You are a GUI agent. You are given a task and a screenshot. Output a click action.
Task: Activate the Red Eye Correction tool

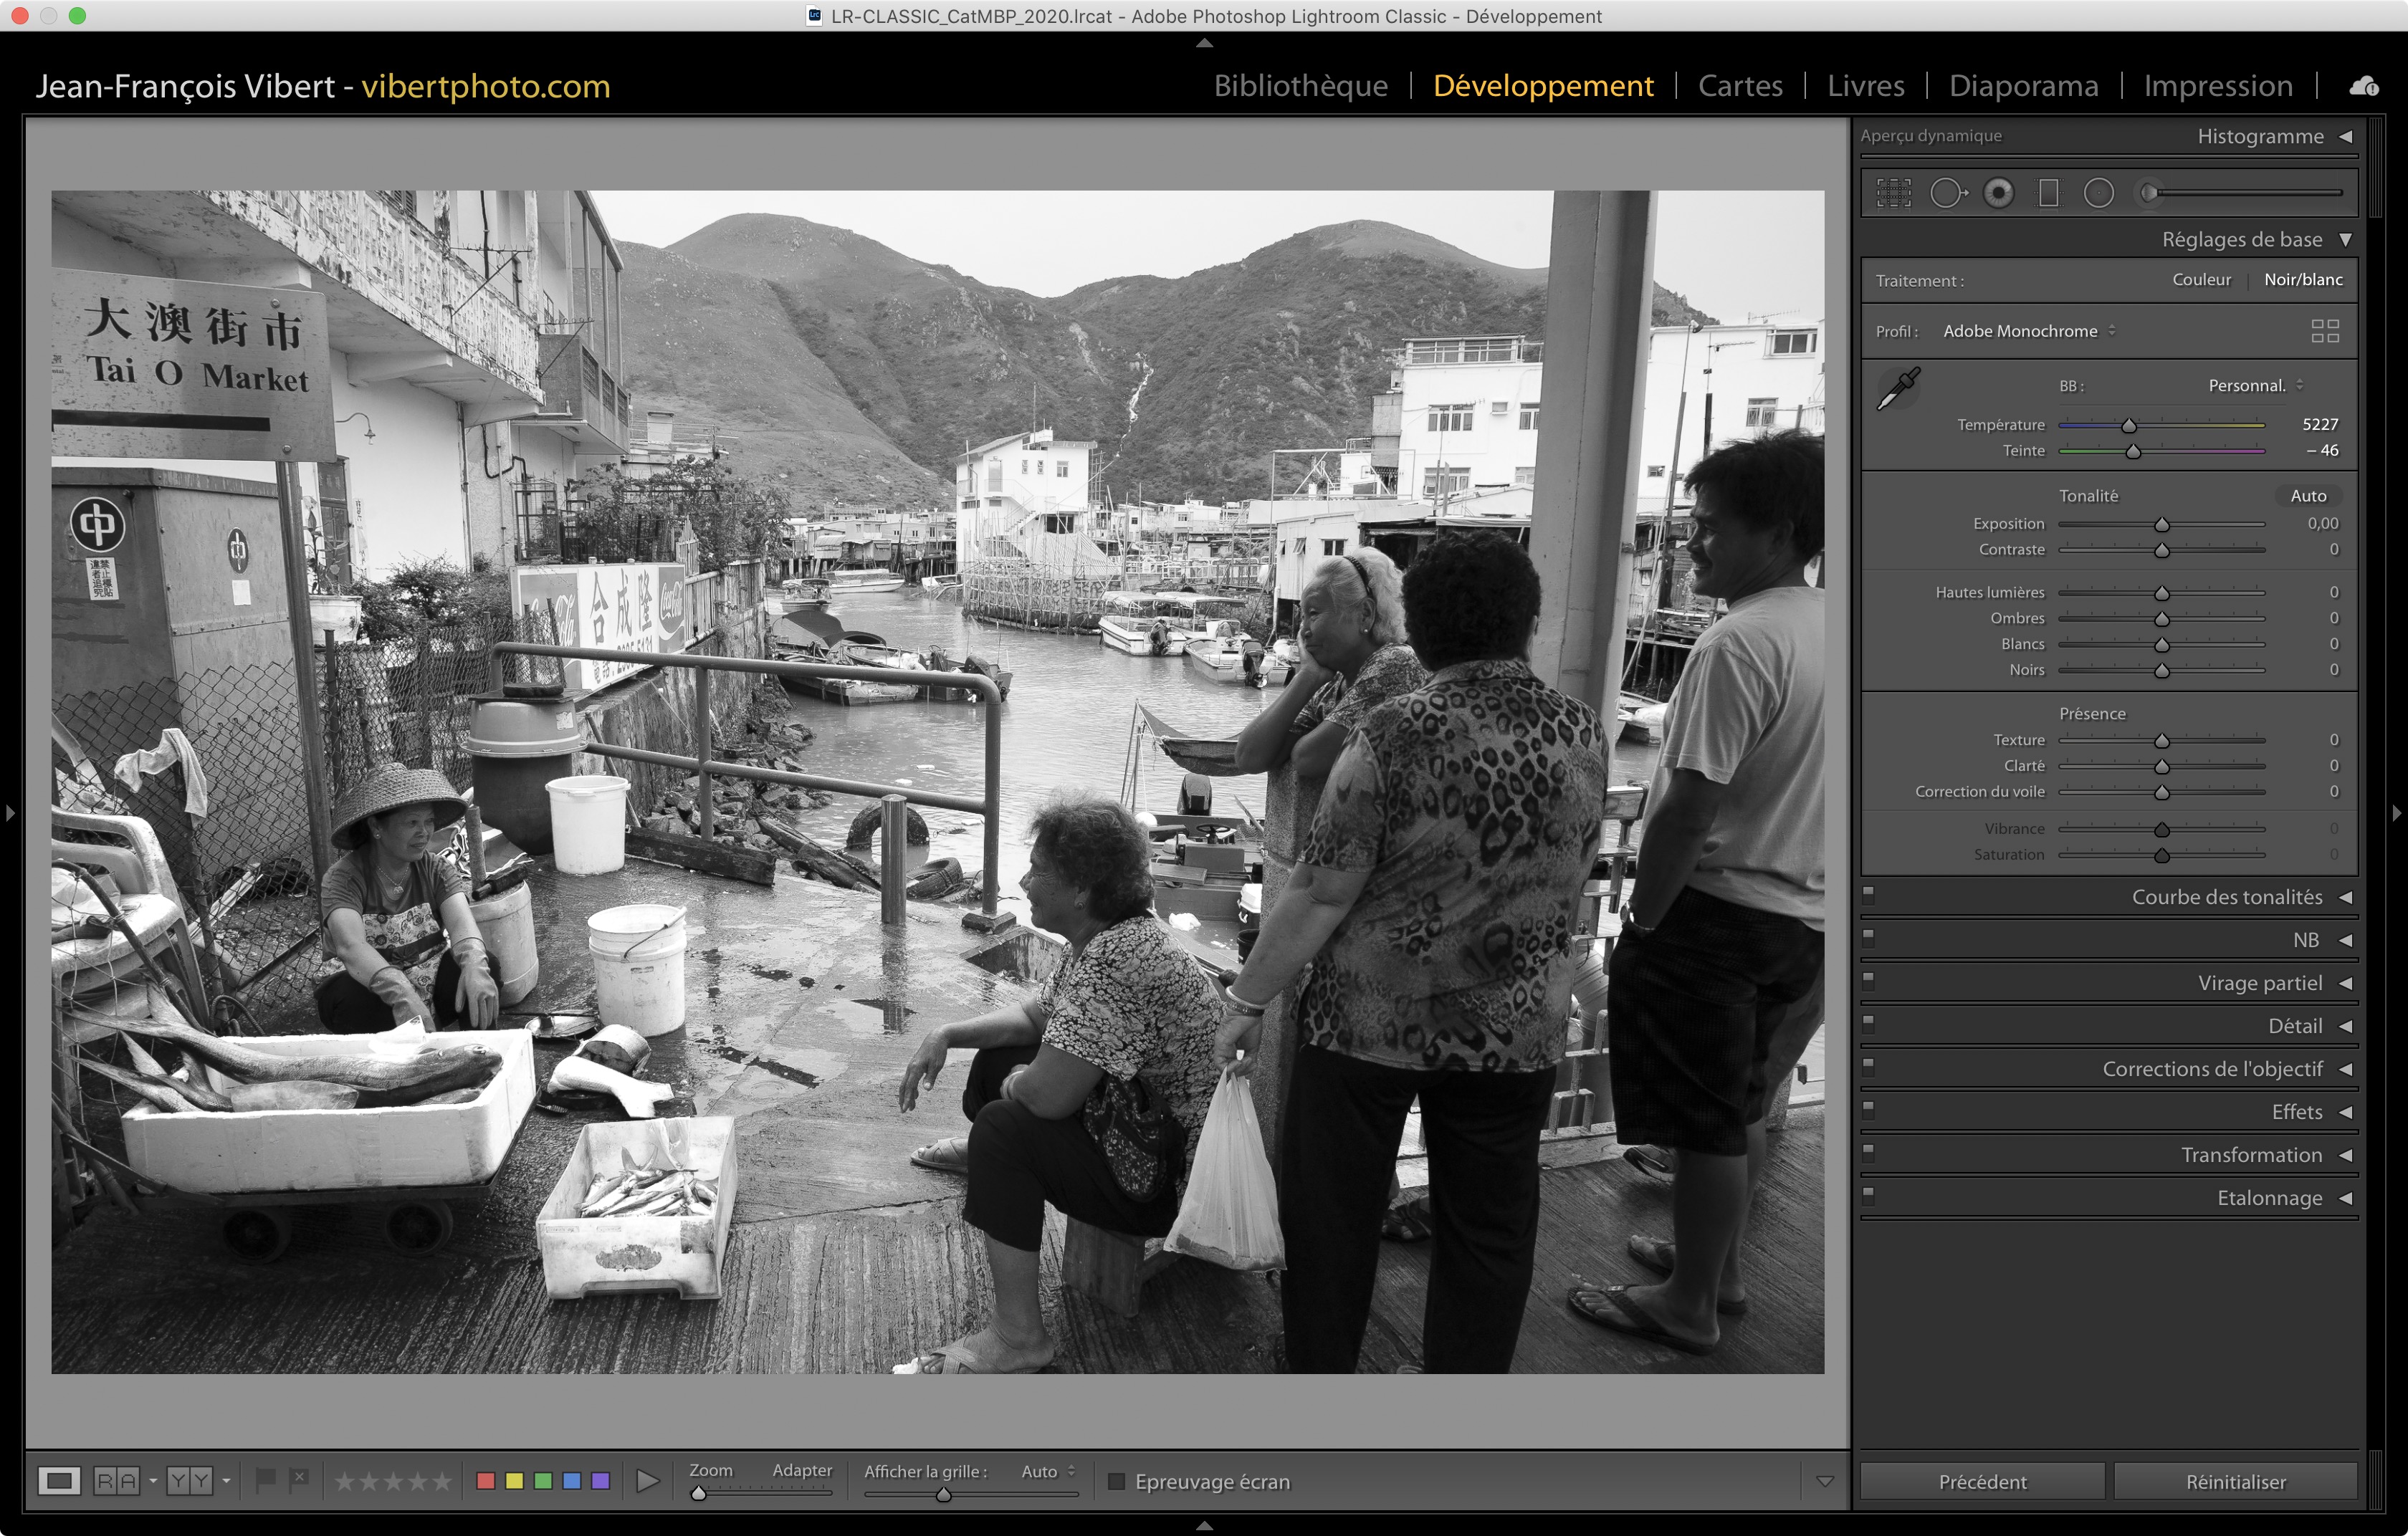point(1998,193)
